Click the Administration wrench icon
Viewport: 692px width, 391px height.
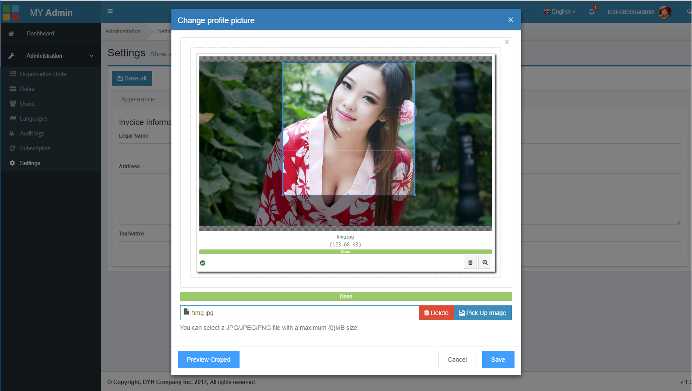(11, 56)
